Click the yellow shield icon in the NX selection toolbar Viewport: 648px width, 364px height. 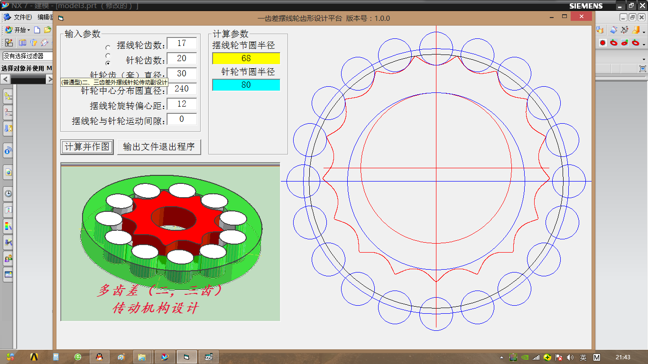coord(34,43)
